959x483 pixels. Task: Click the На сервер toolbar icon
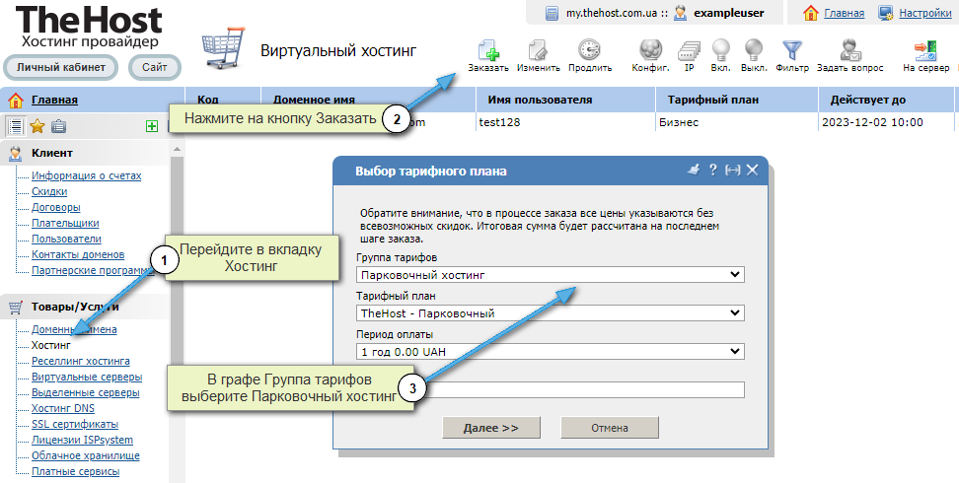(925, 50)
